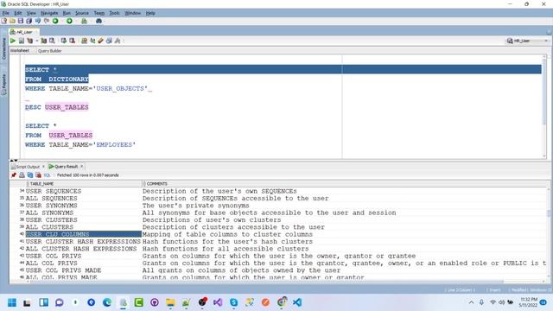The width and height of the screenshot is (553, 311).
Task: Click the COMMENTS column header
Action: (346, 184)
